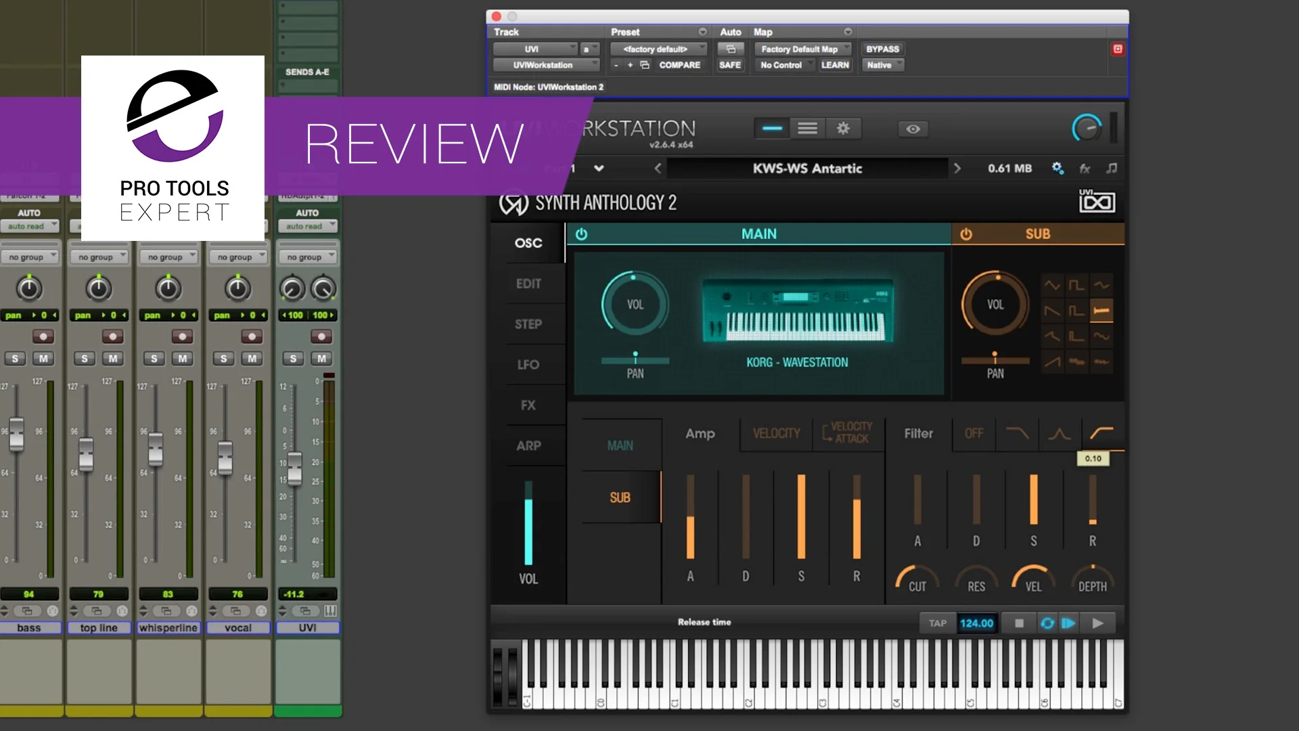Click the 124.00 tempo field
Screen dimensions: 1299x731
click(x=976, y=623)
